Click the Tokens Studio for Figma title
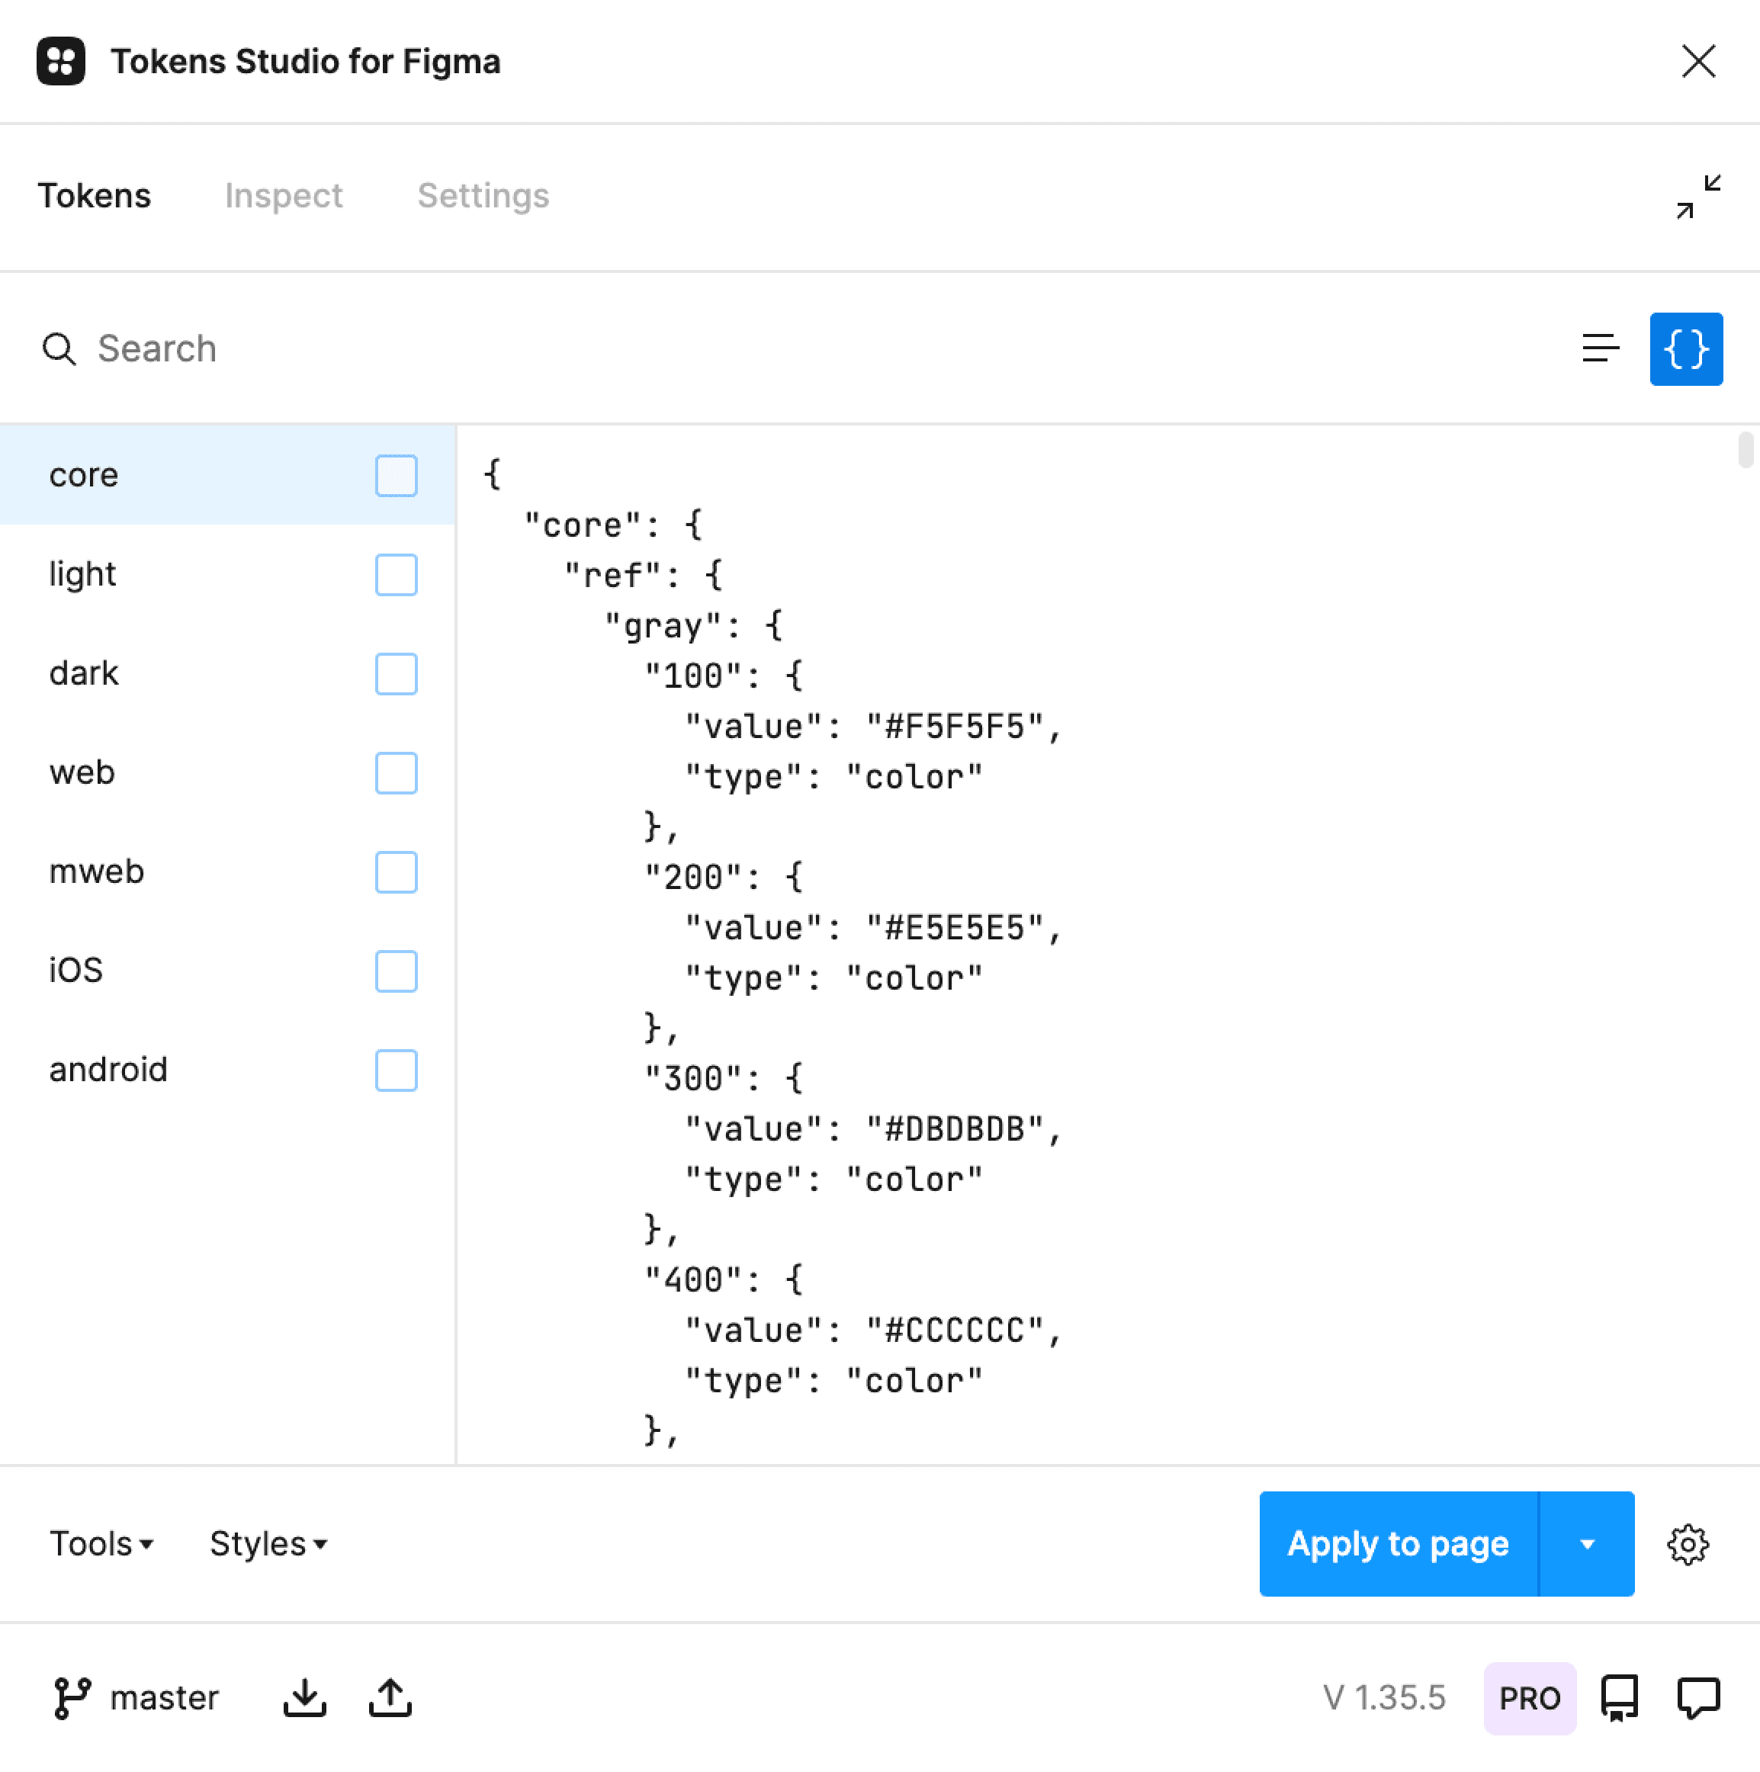Screen dimensions: 1760x1772 [306, 62]
